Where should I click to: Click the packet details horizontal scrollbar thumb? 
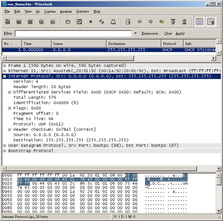tap(102, 169)
